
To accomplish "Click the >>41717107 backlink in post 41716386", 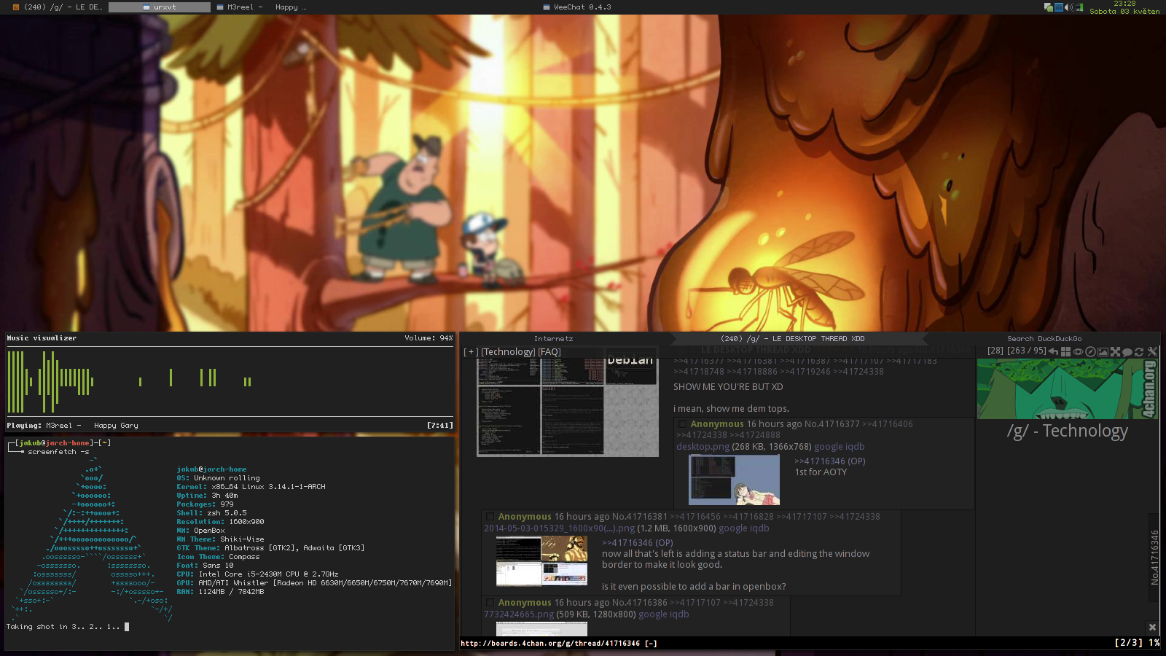I will pos(695,603).
